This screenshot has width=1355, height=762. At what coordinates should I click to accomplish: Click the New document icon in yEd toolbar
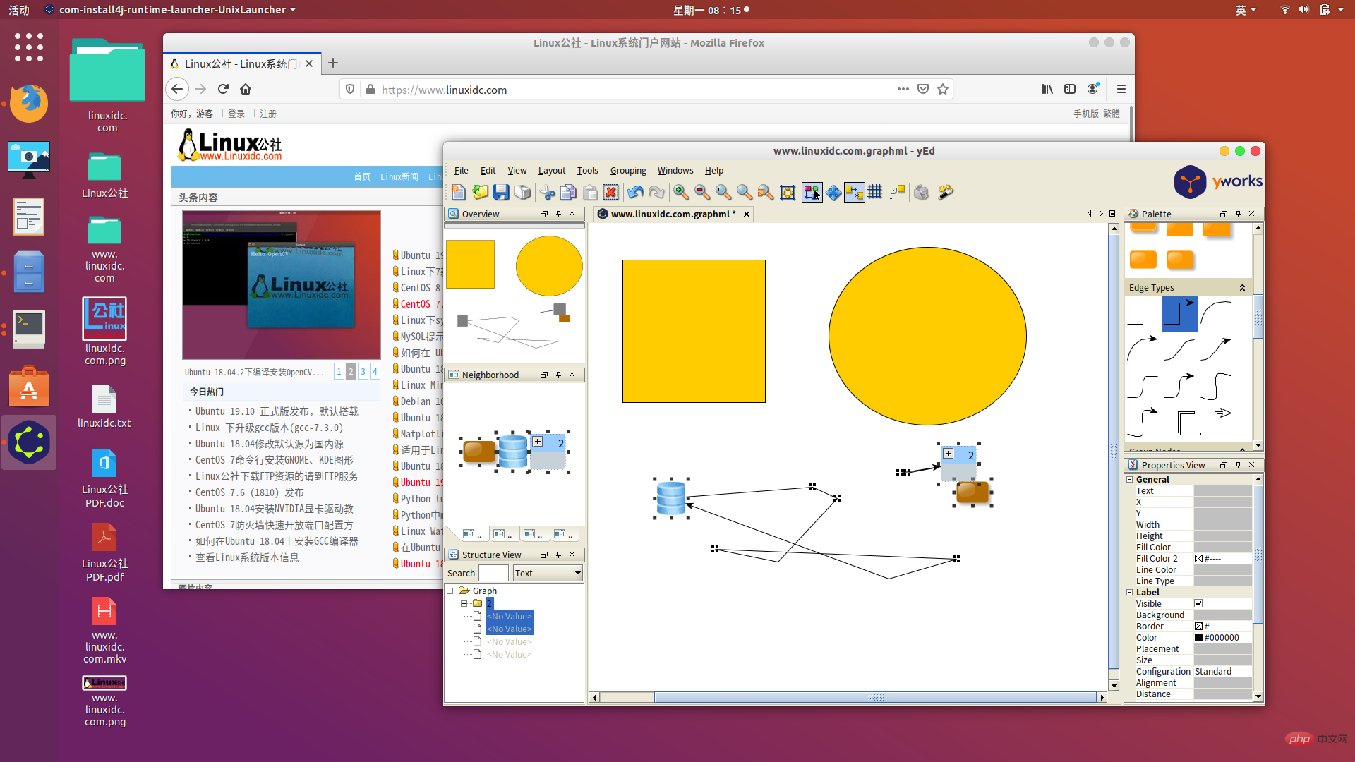point(459,192)
